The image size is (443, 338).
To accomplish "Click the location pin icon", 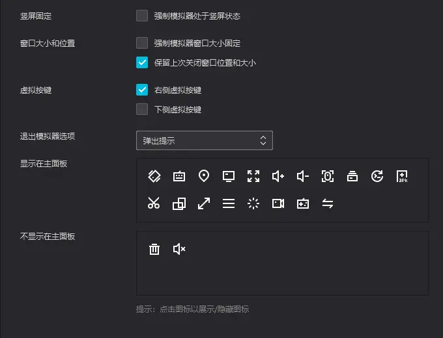I will point(204,176).
